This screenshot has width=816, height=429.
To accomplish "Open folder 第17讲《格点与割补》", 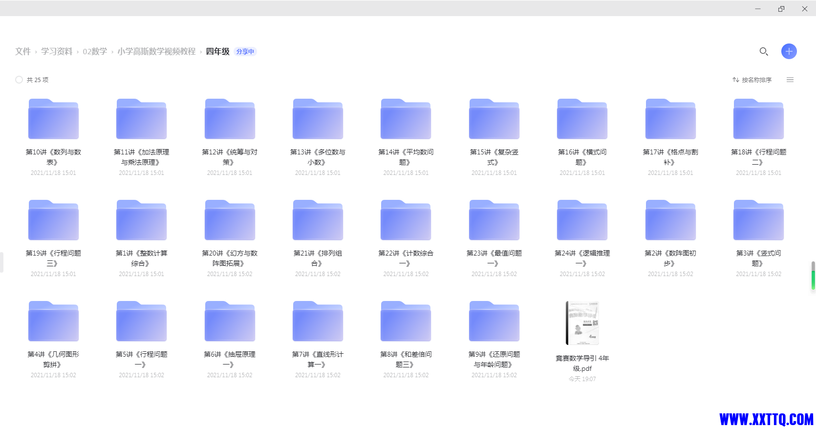I will (670, 119).
